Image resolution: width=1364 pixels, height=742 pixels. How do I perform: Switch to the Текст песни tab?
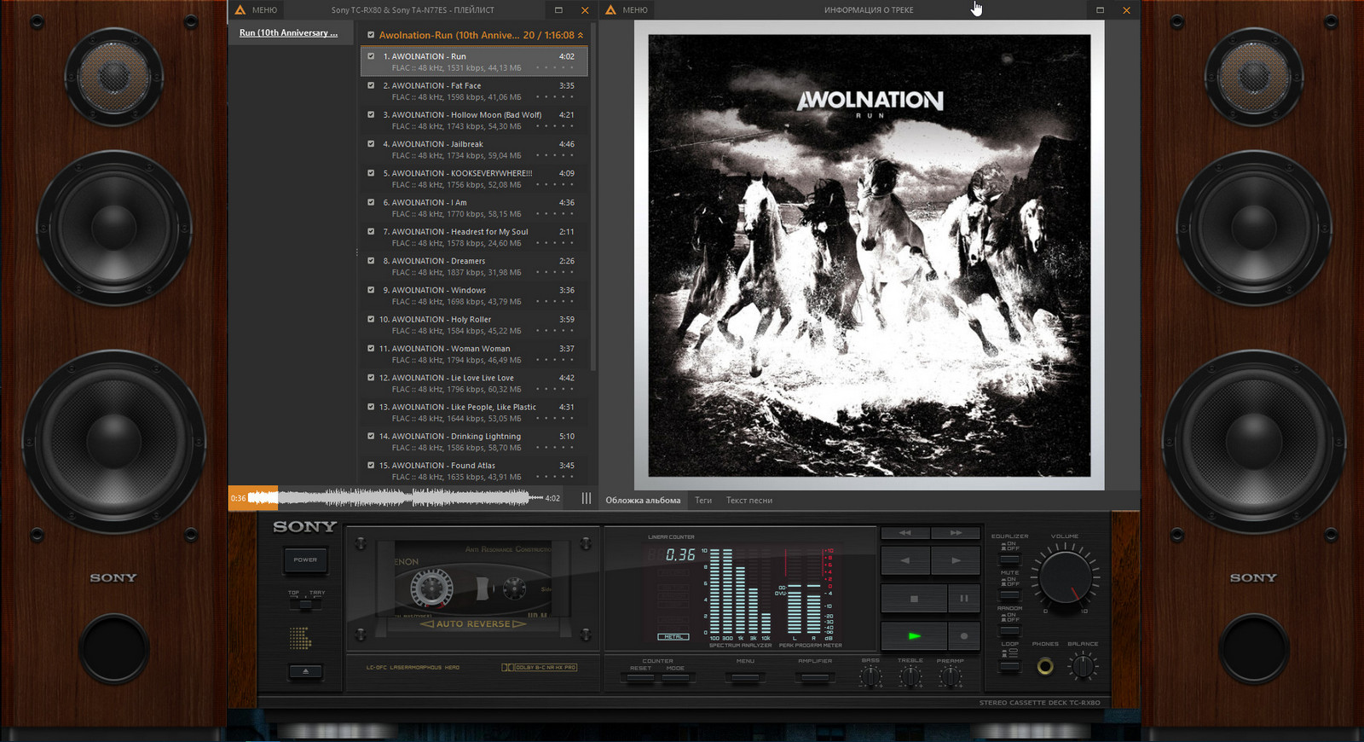[748, 501]
